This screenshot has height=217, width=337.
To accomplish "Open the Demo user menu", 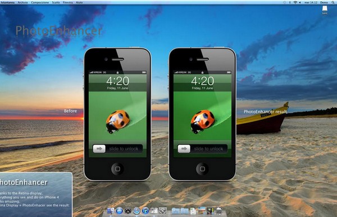I will coord(324,2).
